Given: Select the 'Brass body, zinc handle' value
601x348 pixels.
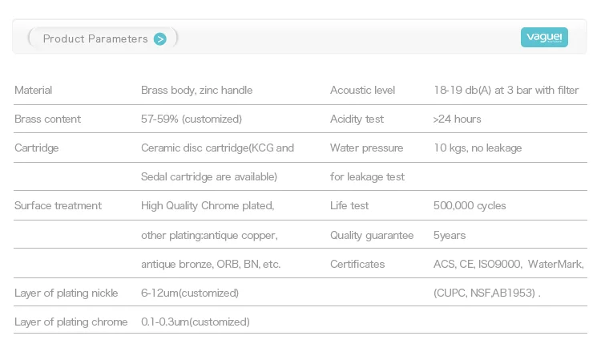Looking at the screenshot, I should coord(196,91).
